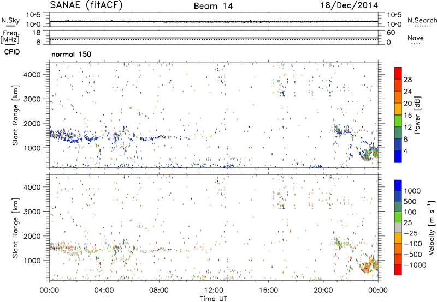This screenshot has height=302, width=437.
Task: Click the gray -25 to 25 velocity color segment
Action: tap(398, 227)
